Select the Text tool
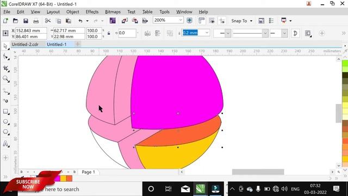Viewport: 348px width, 196px height. click(5, 144)
